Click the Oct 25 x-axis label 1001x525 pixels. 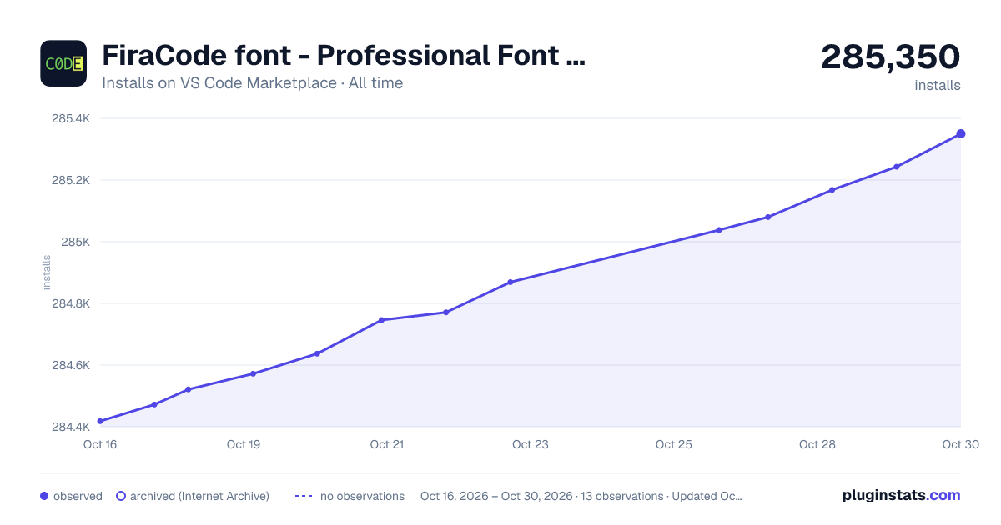tap(674, 444)
